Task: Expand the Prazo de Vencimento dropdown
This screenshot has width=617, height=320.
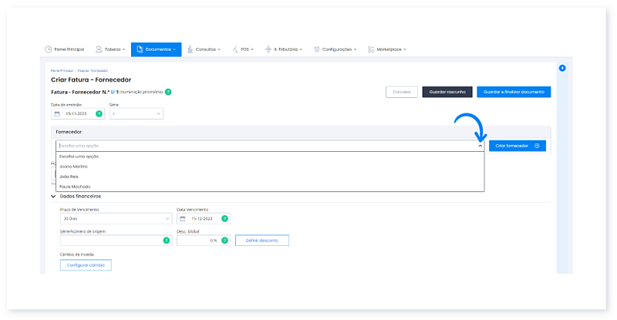Action: click(x=116, y=218)
